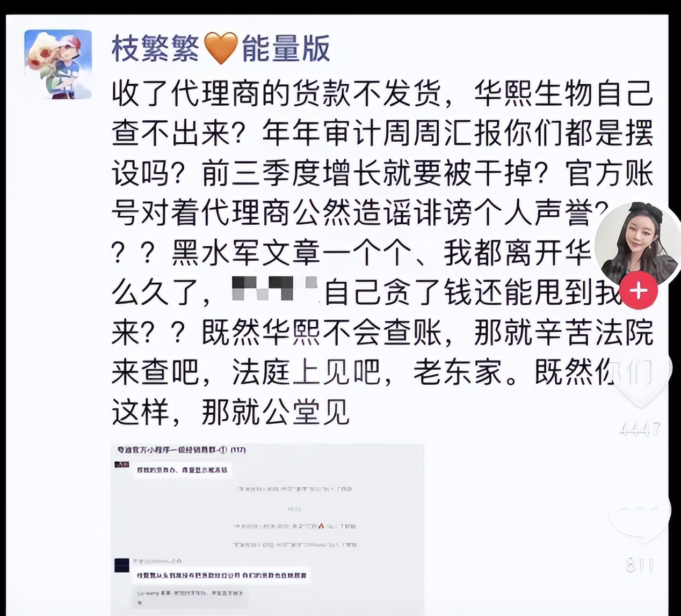
Task: Tap the 811 comments count
Action: (640, 565)
